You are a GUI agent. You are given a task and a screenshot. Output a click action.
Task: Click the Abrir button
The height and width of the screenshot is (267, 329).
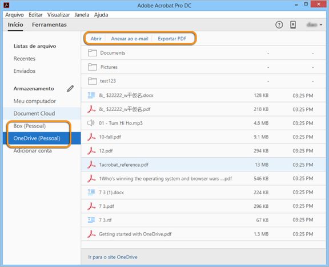96,39
